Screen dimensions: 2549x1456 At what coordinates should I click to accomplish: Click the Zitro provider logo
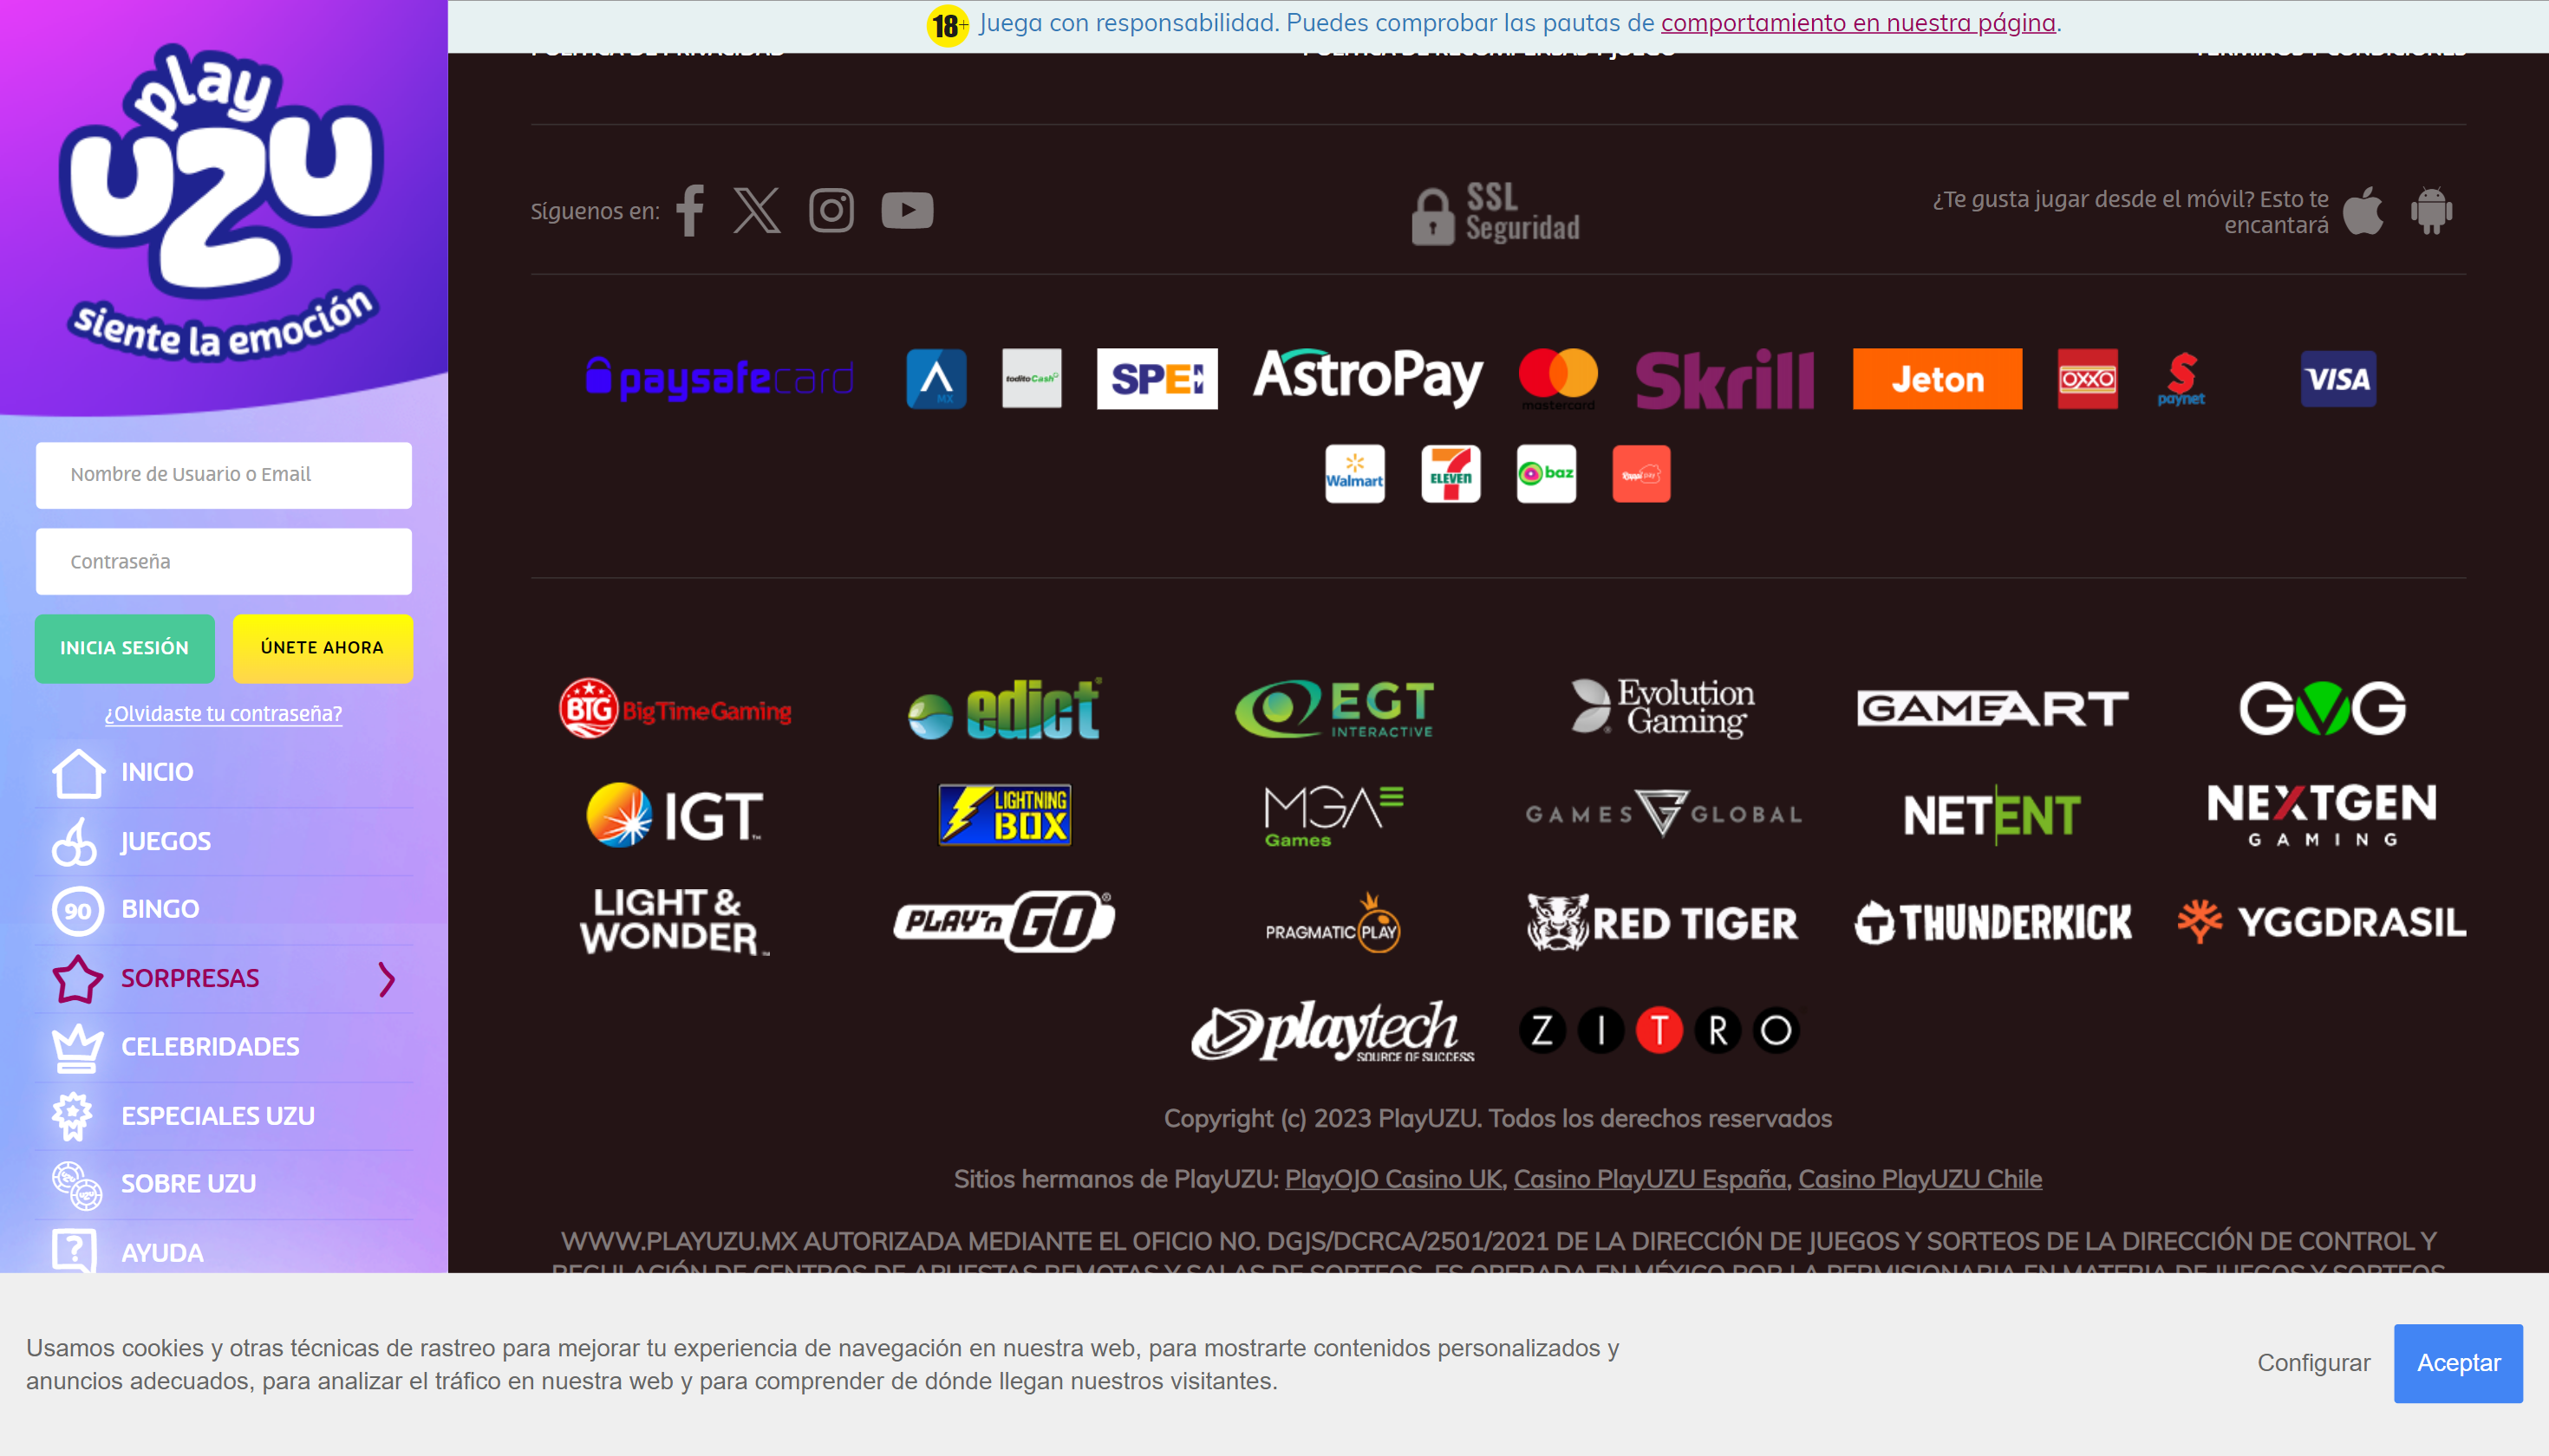[1659, 1030]
